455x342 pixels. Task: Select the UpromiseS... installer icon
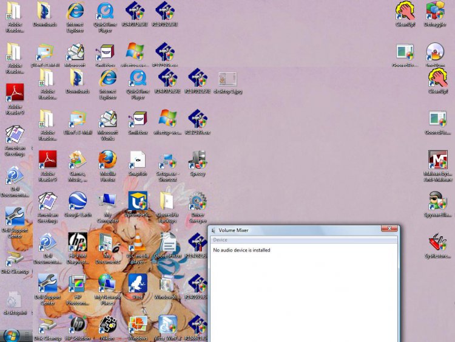point(138,205)
